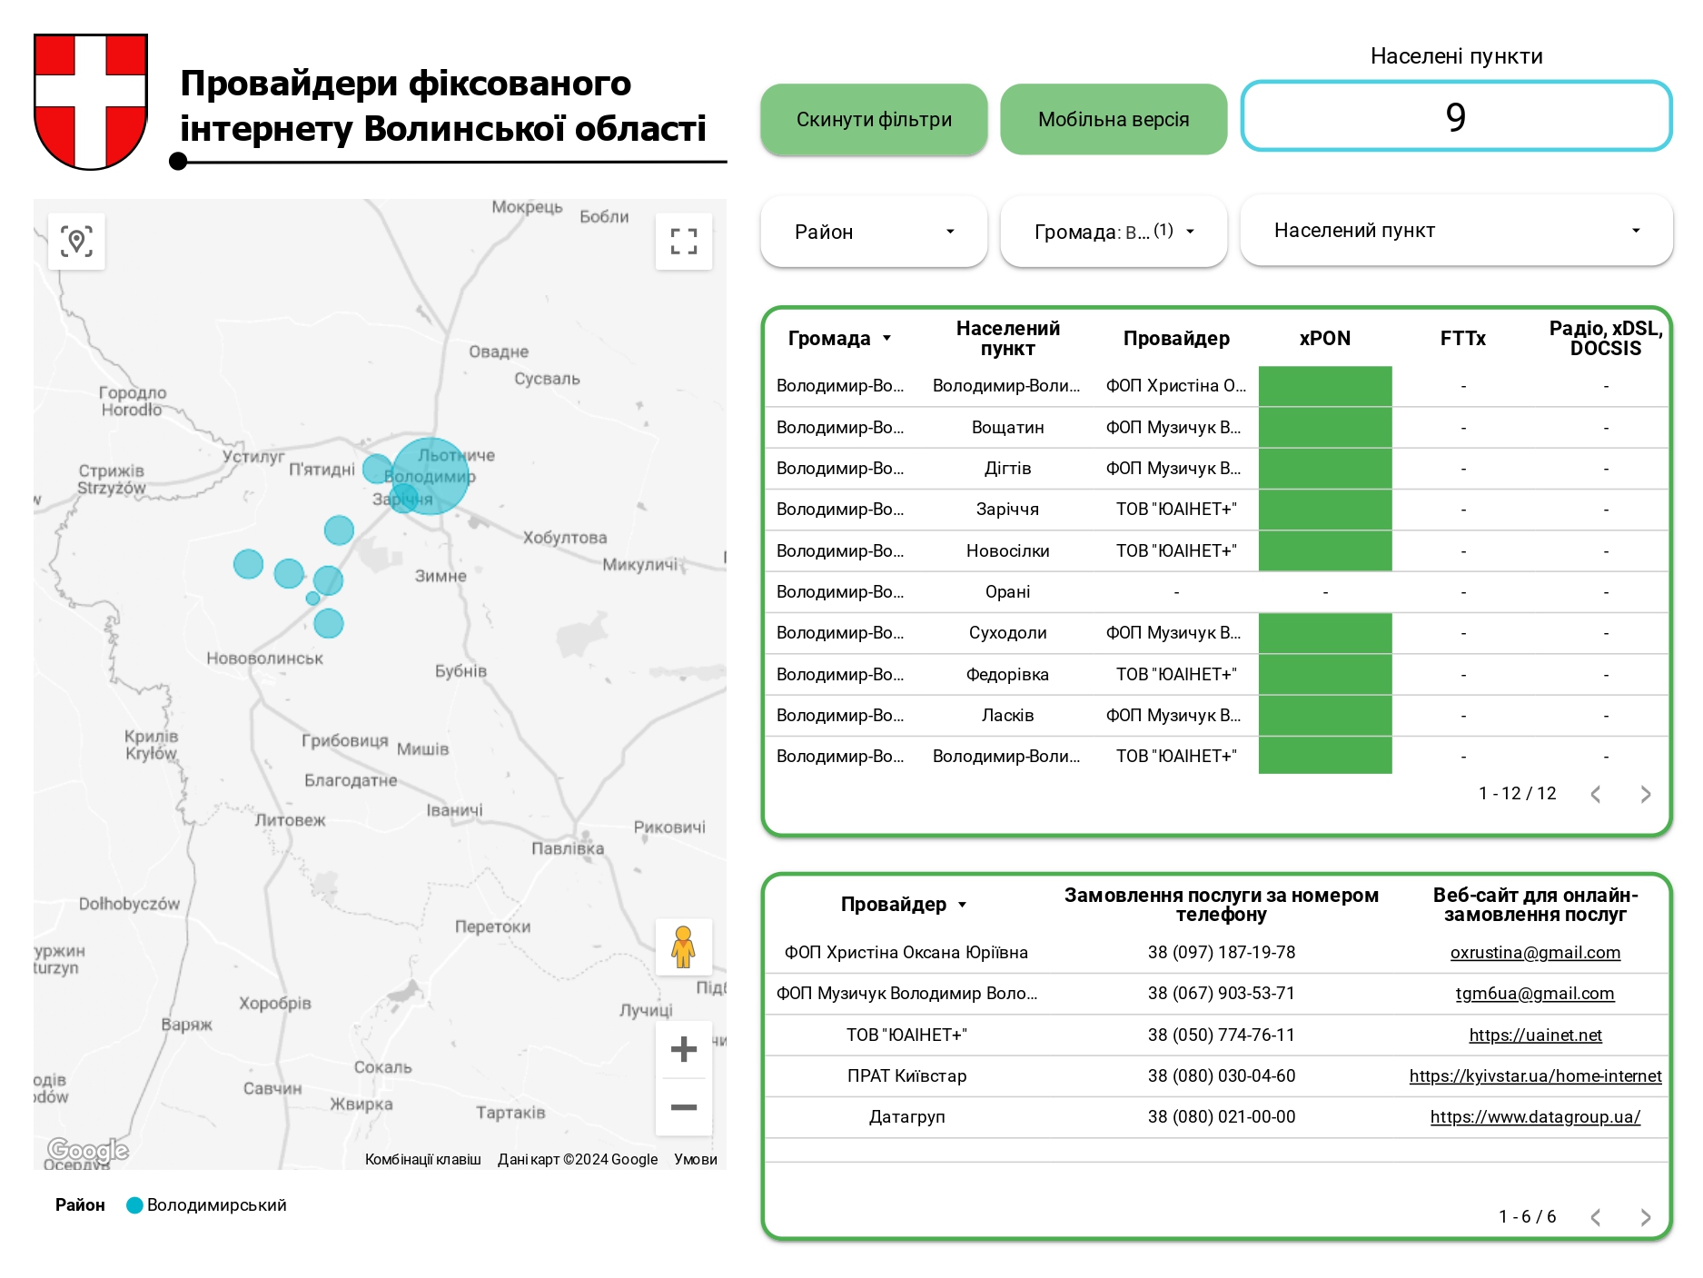The image size is (1703, 1278).
Task: Toggle fullscreen map view
Action: 683,242
